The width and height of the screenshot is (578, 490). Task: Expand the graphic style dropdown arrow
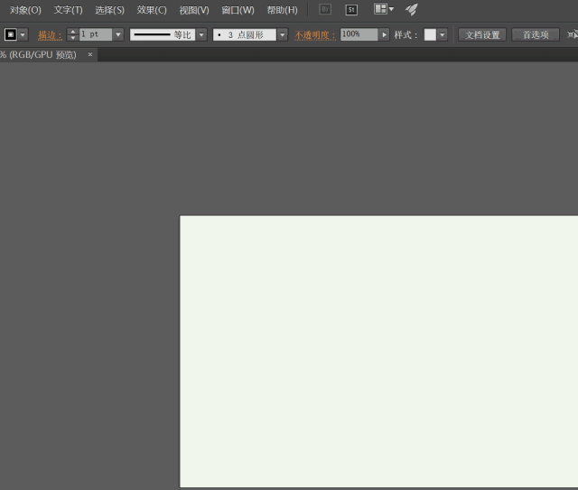[x=443, y=34]
